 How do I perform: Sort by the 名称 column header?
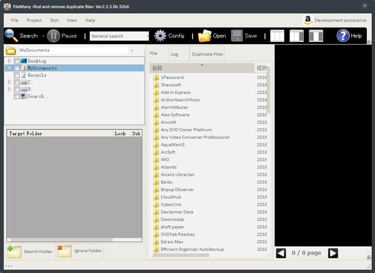click(x=202, y=68)
